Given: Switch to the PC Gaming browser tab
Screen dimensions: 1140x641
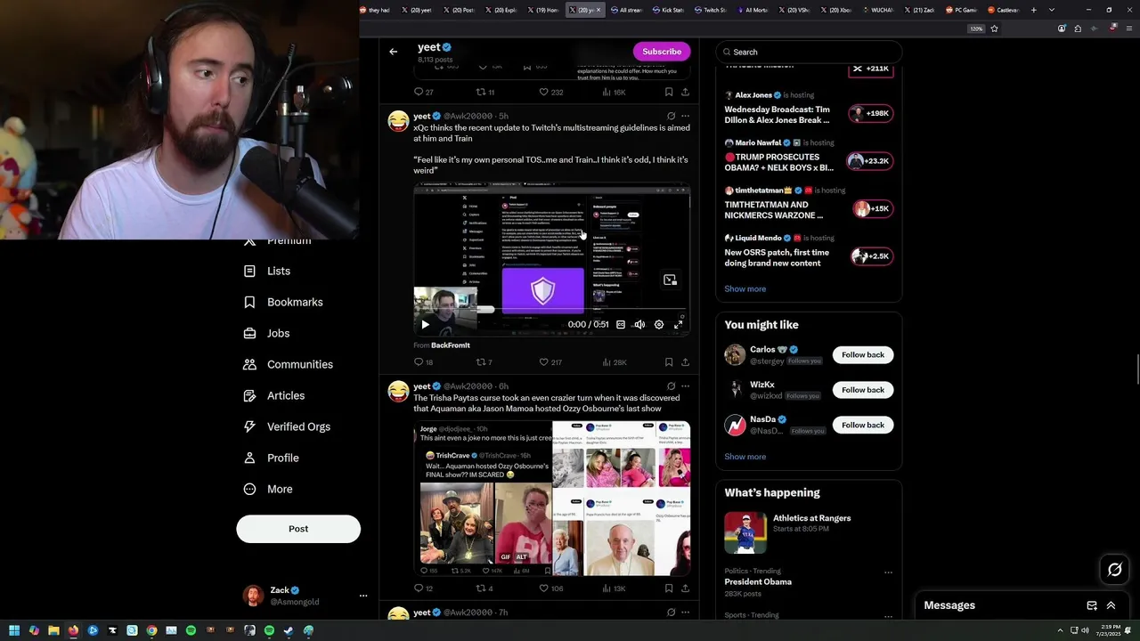Looking at the screenshot, I should [x=961, y=10].
